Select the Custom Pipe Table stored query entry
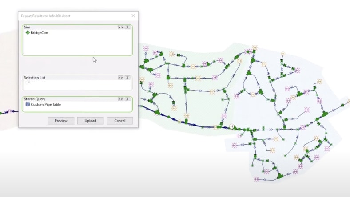The image size is (350, 197). pos(46,105)
